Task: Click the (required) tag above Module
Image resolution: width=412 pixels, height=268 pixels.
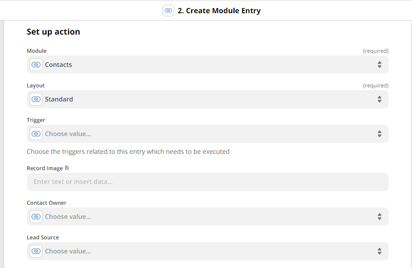Action: pos(376,51)
